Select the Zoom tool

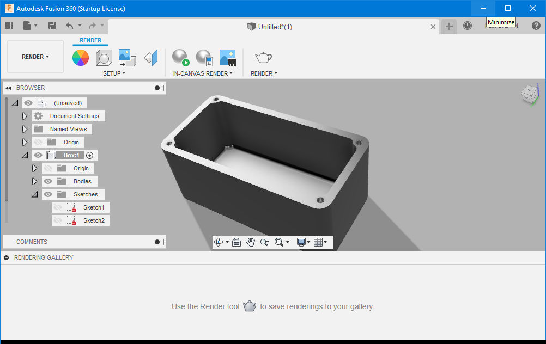point(265,242)
